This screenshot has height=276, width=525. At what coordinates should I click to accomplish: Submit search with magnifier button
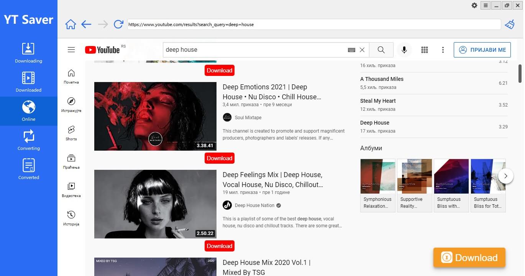click(381, 50)
